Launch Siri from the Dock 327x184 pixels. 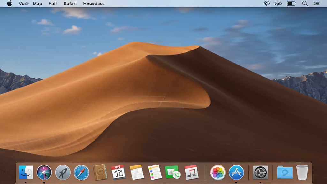[x=44, y=172]
